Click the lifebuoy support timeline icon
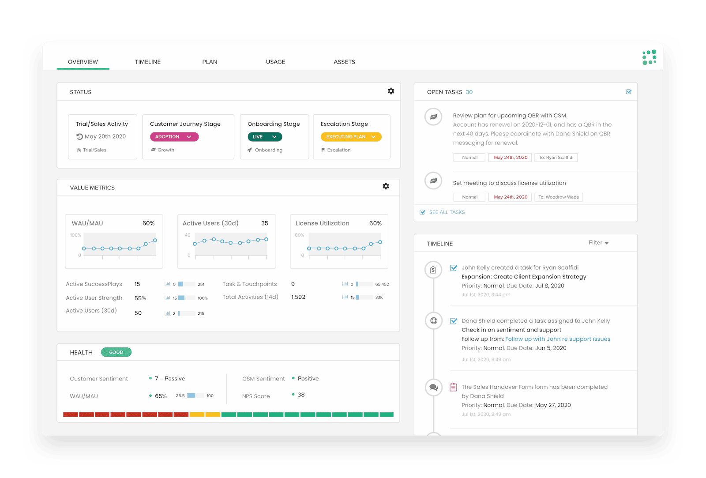The height and width of the screenshot is (478, 706). (x=433, y=321)
